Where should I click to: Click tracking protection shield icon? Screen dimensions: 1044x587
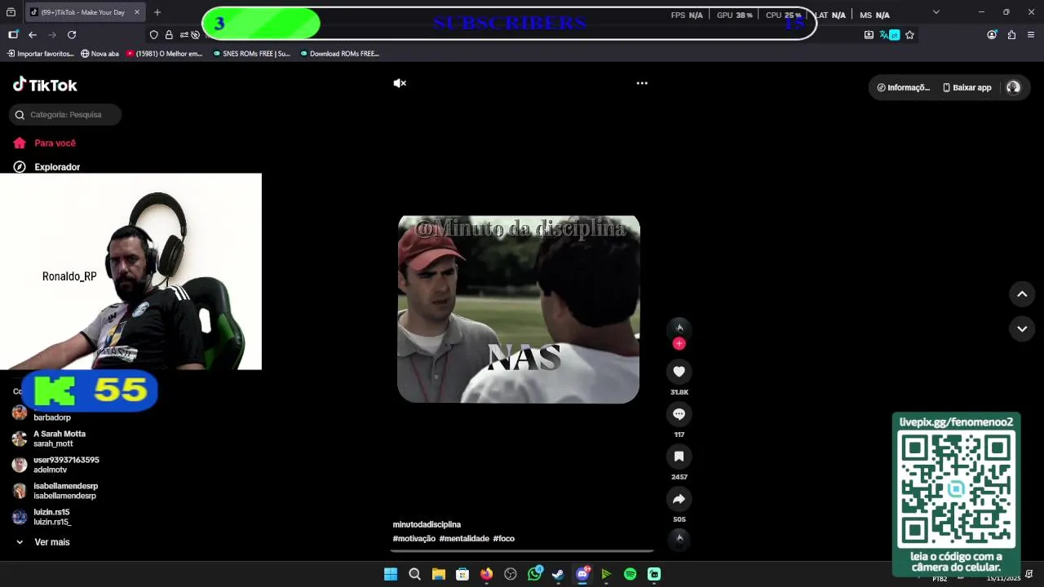pyautogui.click(x=153, y=35)
